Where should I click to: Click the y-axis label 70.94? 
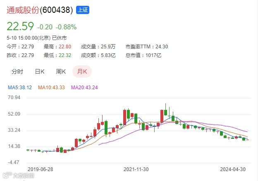click(14, 98)
